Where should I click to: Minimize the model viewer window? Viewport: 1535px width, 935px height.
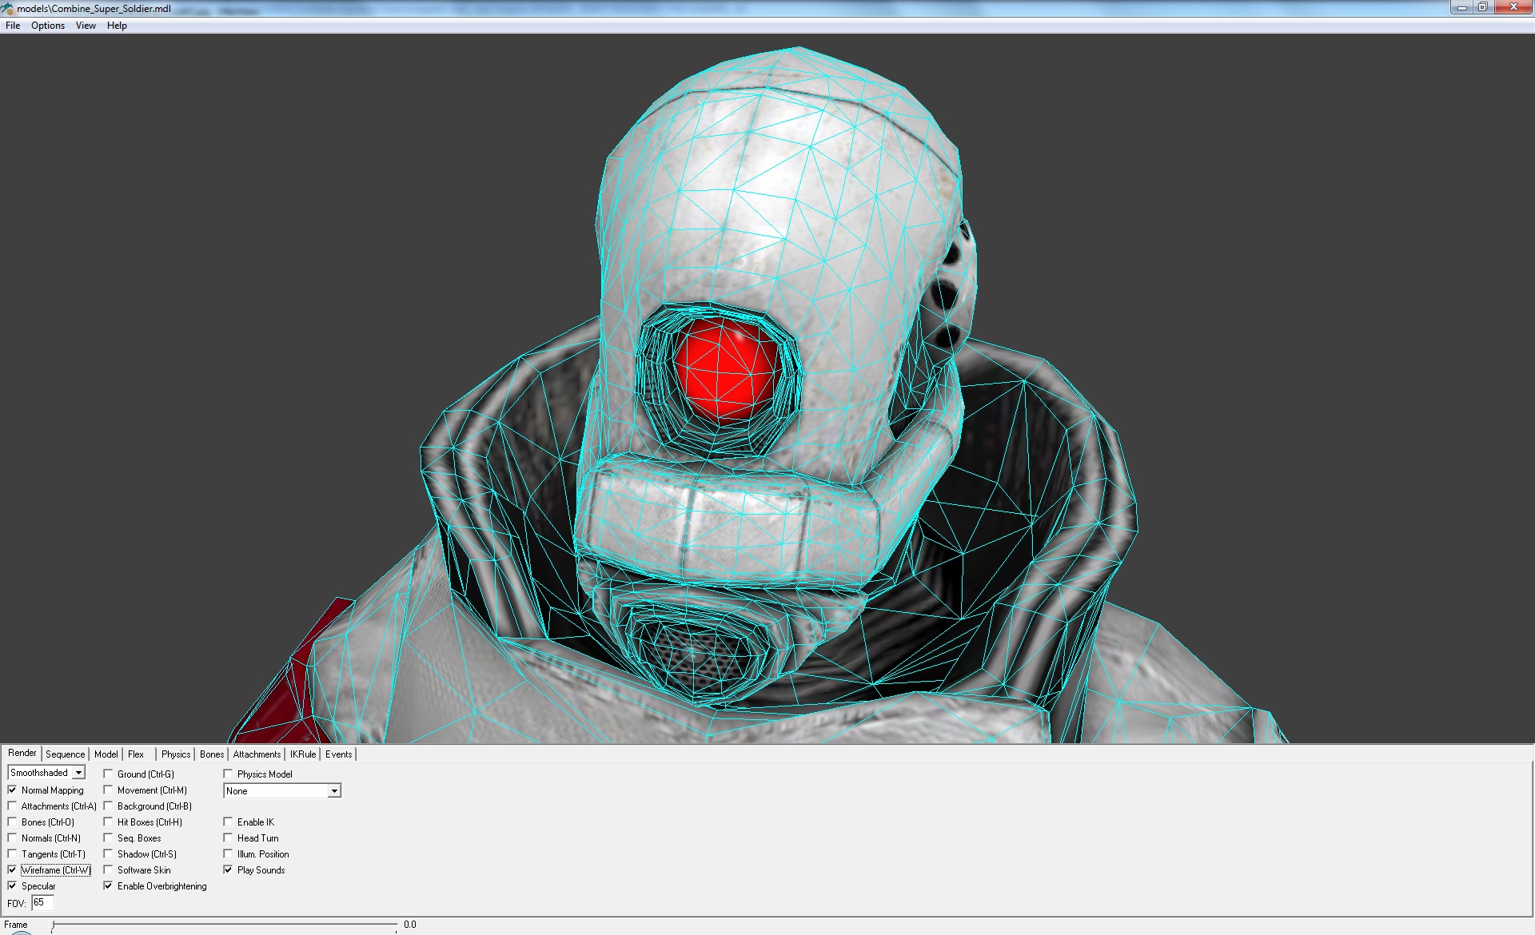(x=1461, y=7)
